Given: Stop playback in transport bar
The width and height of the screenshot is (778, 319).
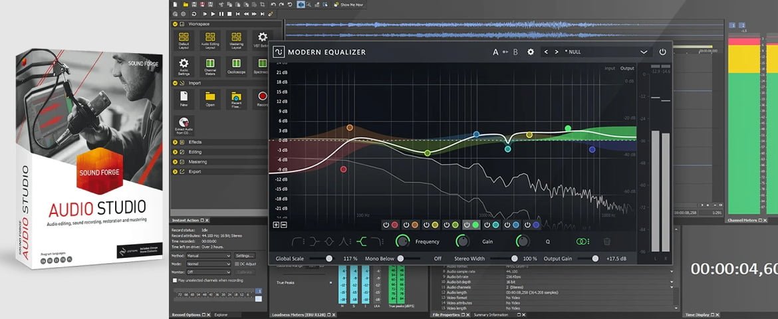Looking at the screenshot, I should [229, 14].
